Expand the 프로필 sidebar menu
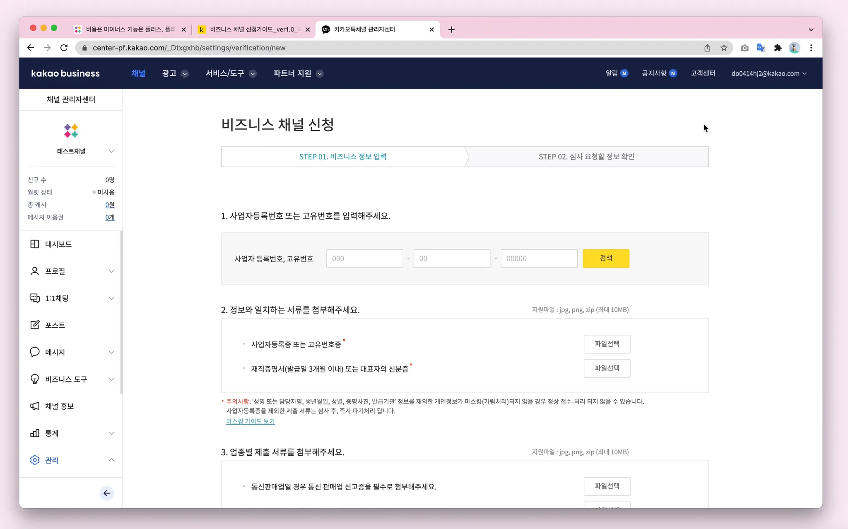The height and width of the screenshot is (529, 848). pyautogui.click(x=111, y=271)
